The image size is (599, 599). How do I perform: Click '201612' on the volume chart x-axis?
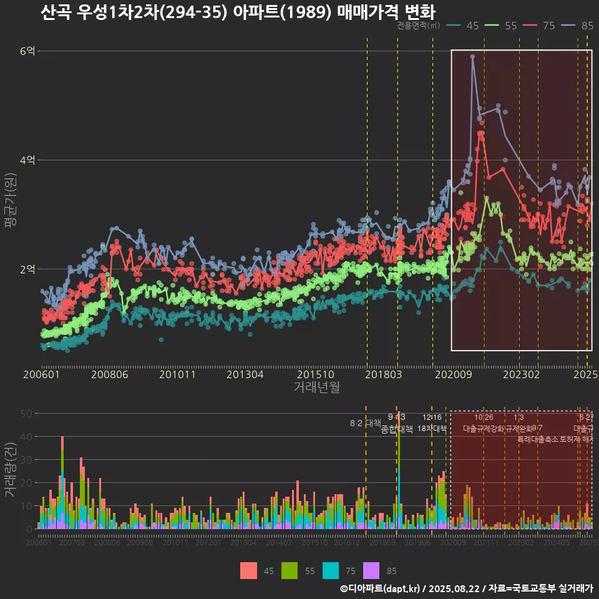[347, 542]
